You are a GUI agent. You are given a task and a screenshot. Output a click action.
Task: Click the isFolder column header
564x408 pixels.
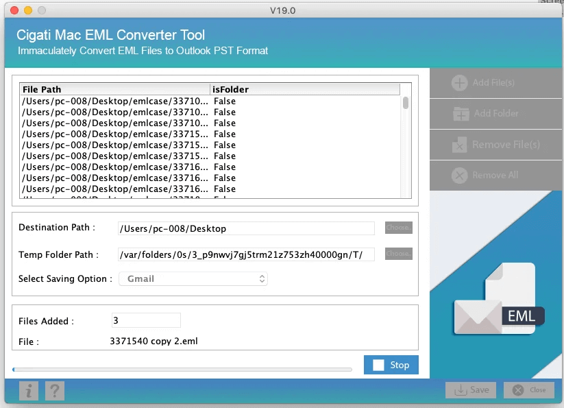click(305, 89)
